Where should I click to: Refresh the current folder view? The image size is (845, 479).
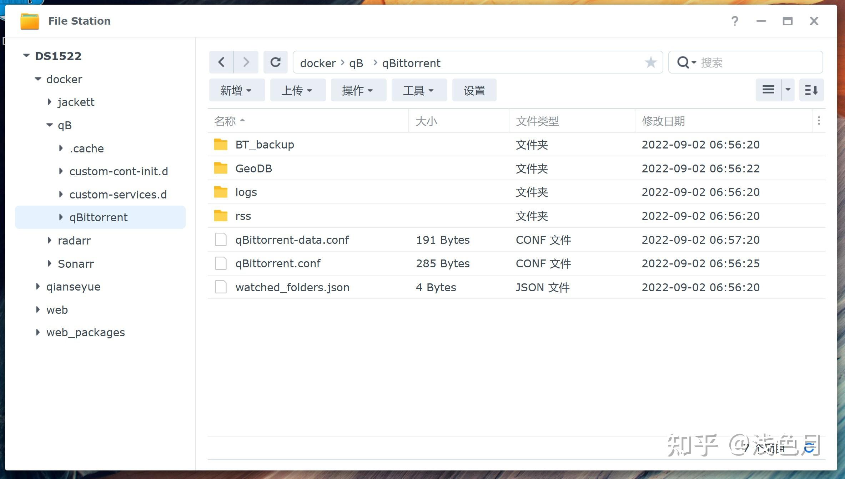(275, 62)
